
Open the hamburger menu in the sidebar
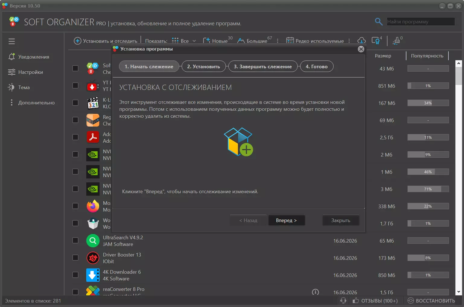pyautogui.click(x=11, y=41)
